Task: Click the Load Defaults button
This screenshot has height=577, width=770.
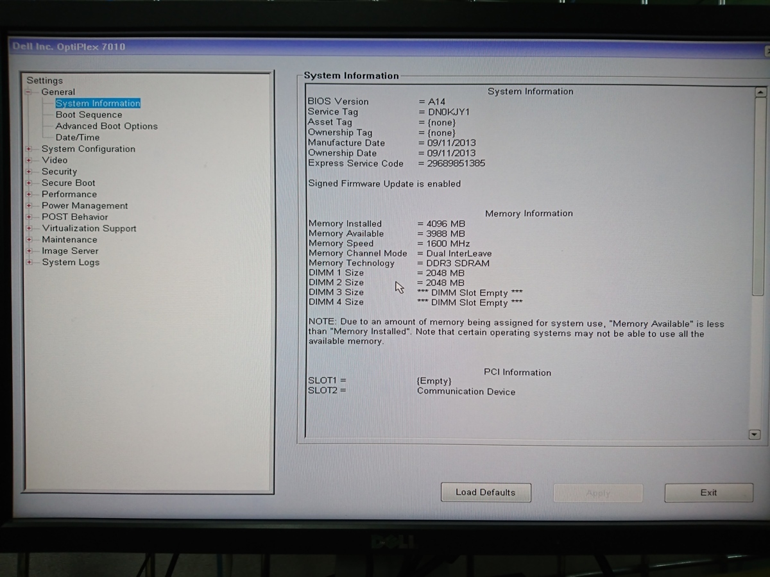Action: (x=486, y=492)
